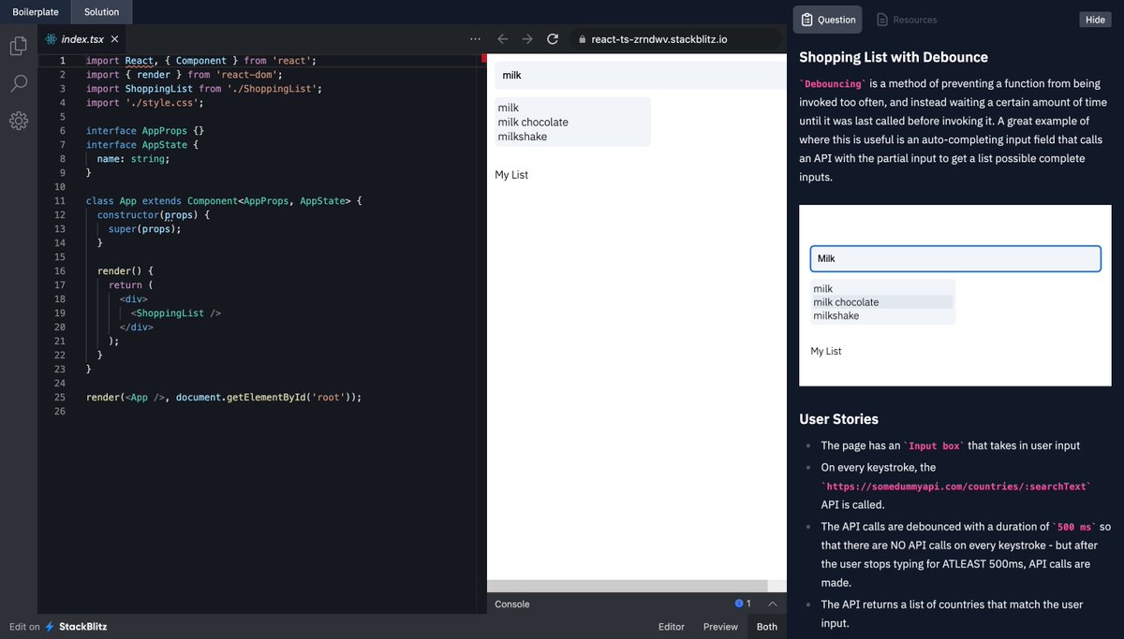Go forward in the preview browser

tap(527, 39)
